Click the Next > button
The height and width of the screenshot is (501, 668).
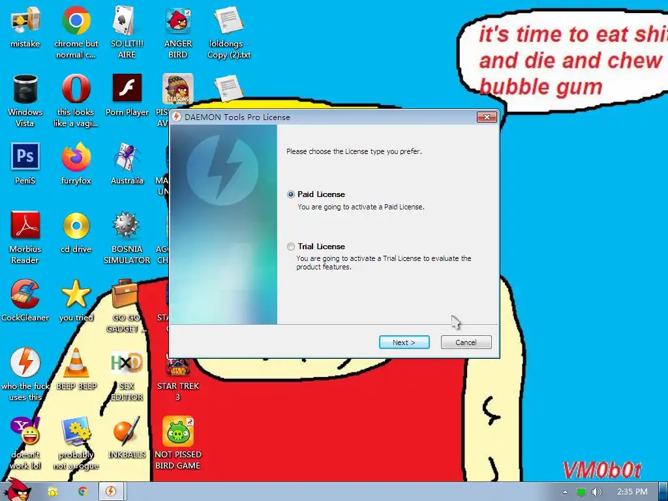pyautogui.click(x=404, y=342)
